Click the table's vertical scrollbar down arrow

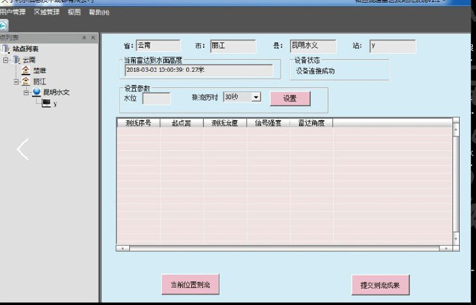coord(456,239)
